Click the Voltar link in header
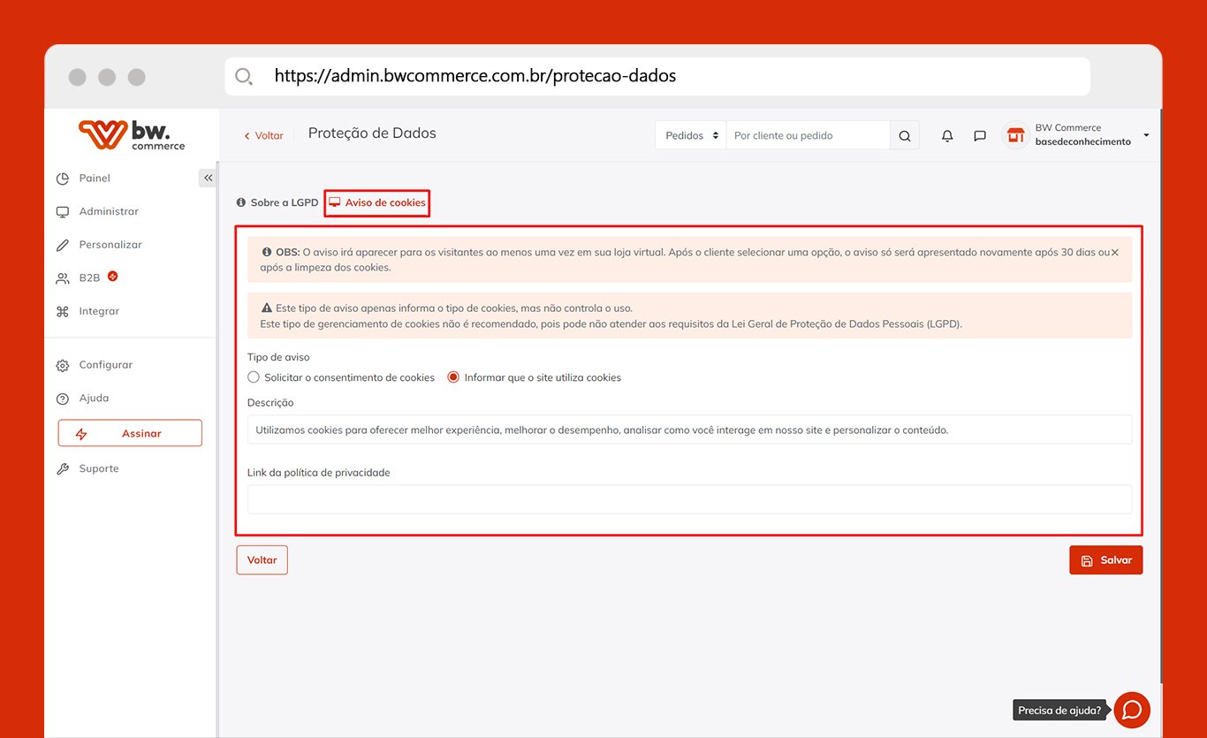 click(264, 136)
